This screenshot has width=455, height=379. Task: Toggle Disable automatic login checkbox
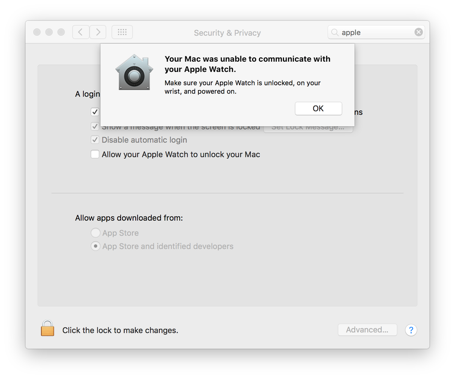point(95,140)
